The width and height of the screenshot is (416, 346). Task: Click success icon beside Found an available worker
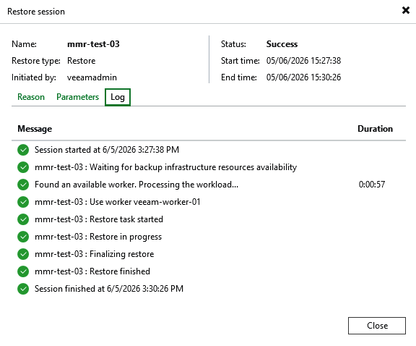click(23, 185)
